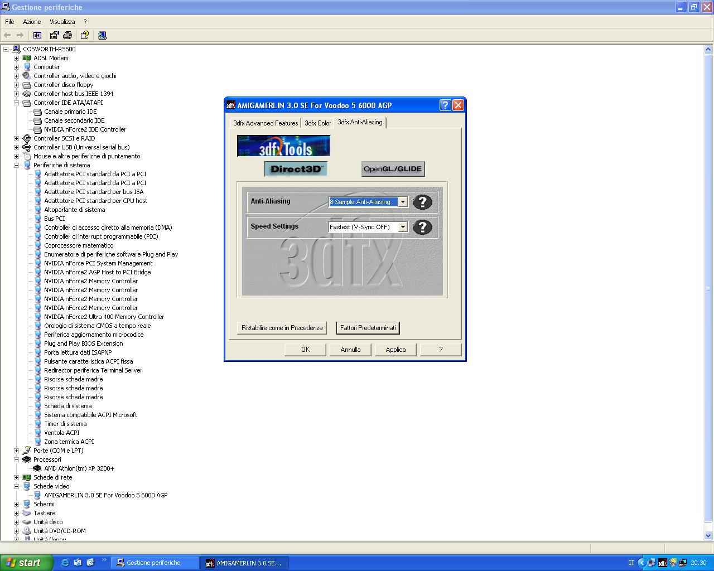Expand the Tastiere node

pyautogui.click(x=16, y=513)
